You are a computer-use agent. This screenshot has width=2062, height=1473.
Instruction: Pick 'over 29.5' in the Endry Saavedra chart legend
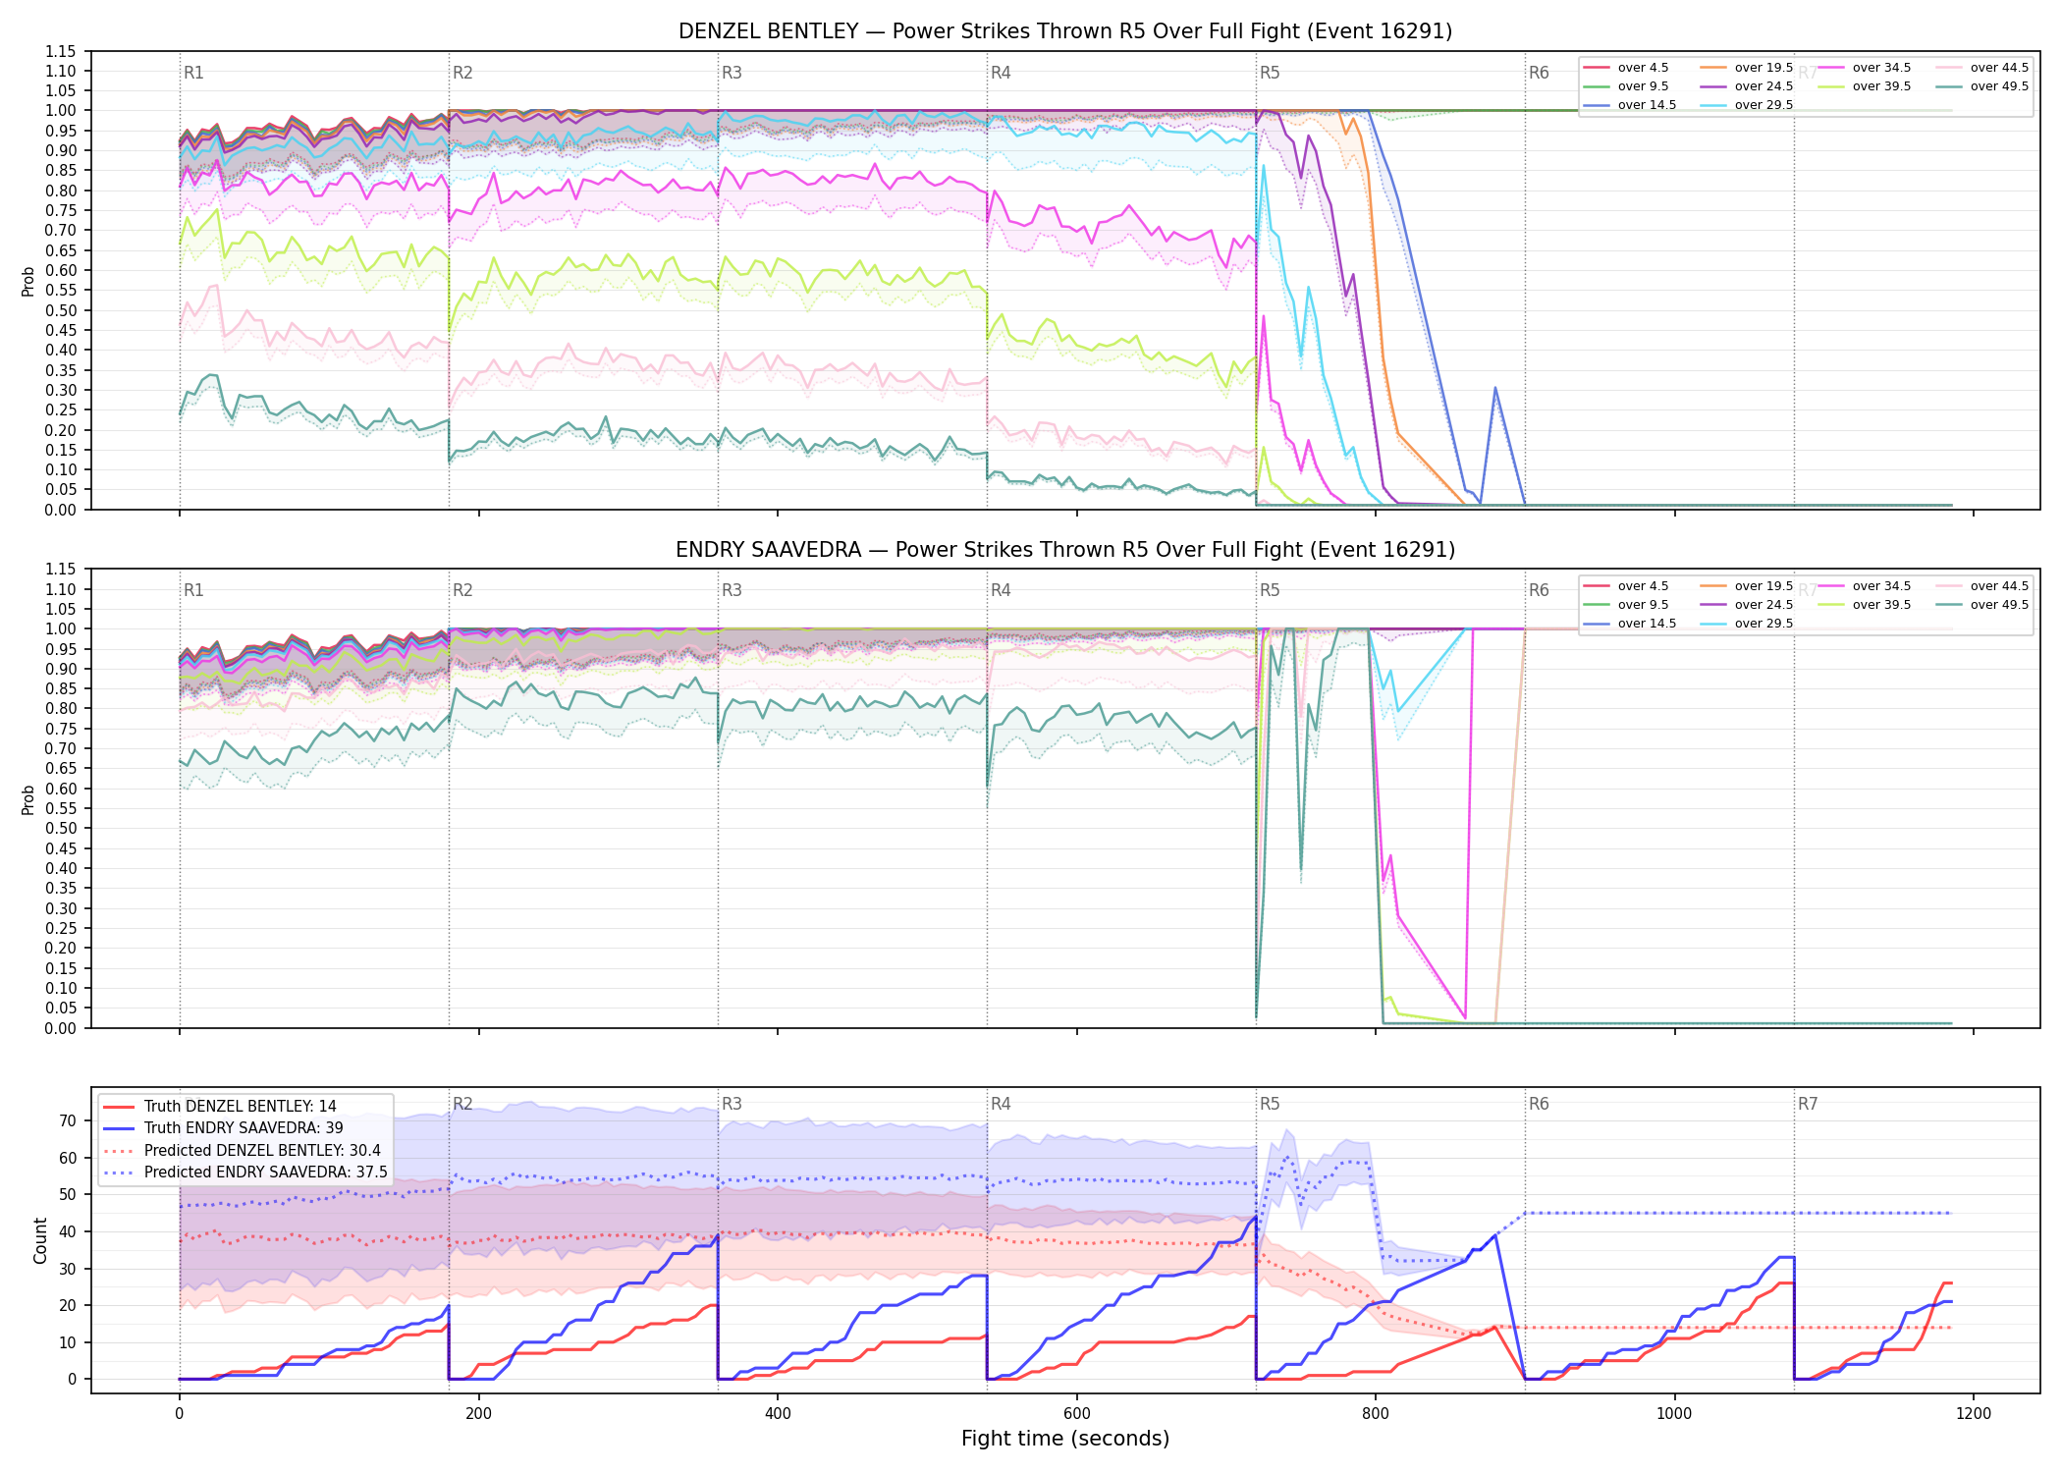tap(1747, 624)
